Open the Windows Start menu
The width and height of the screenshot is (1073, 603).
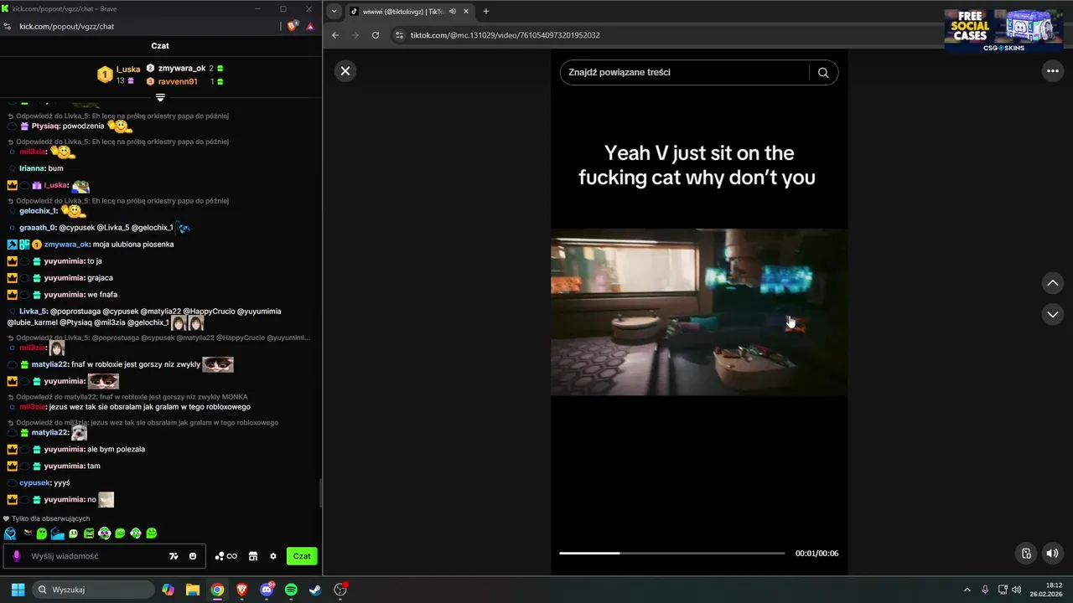[x=17, y=590]
